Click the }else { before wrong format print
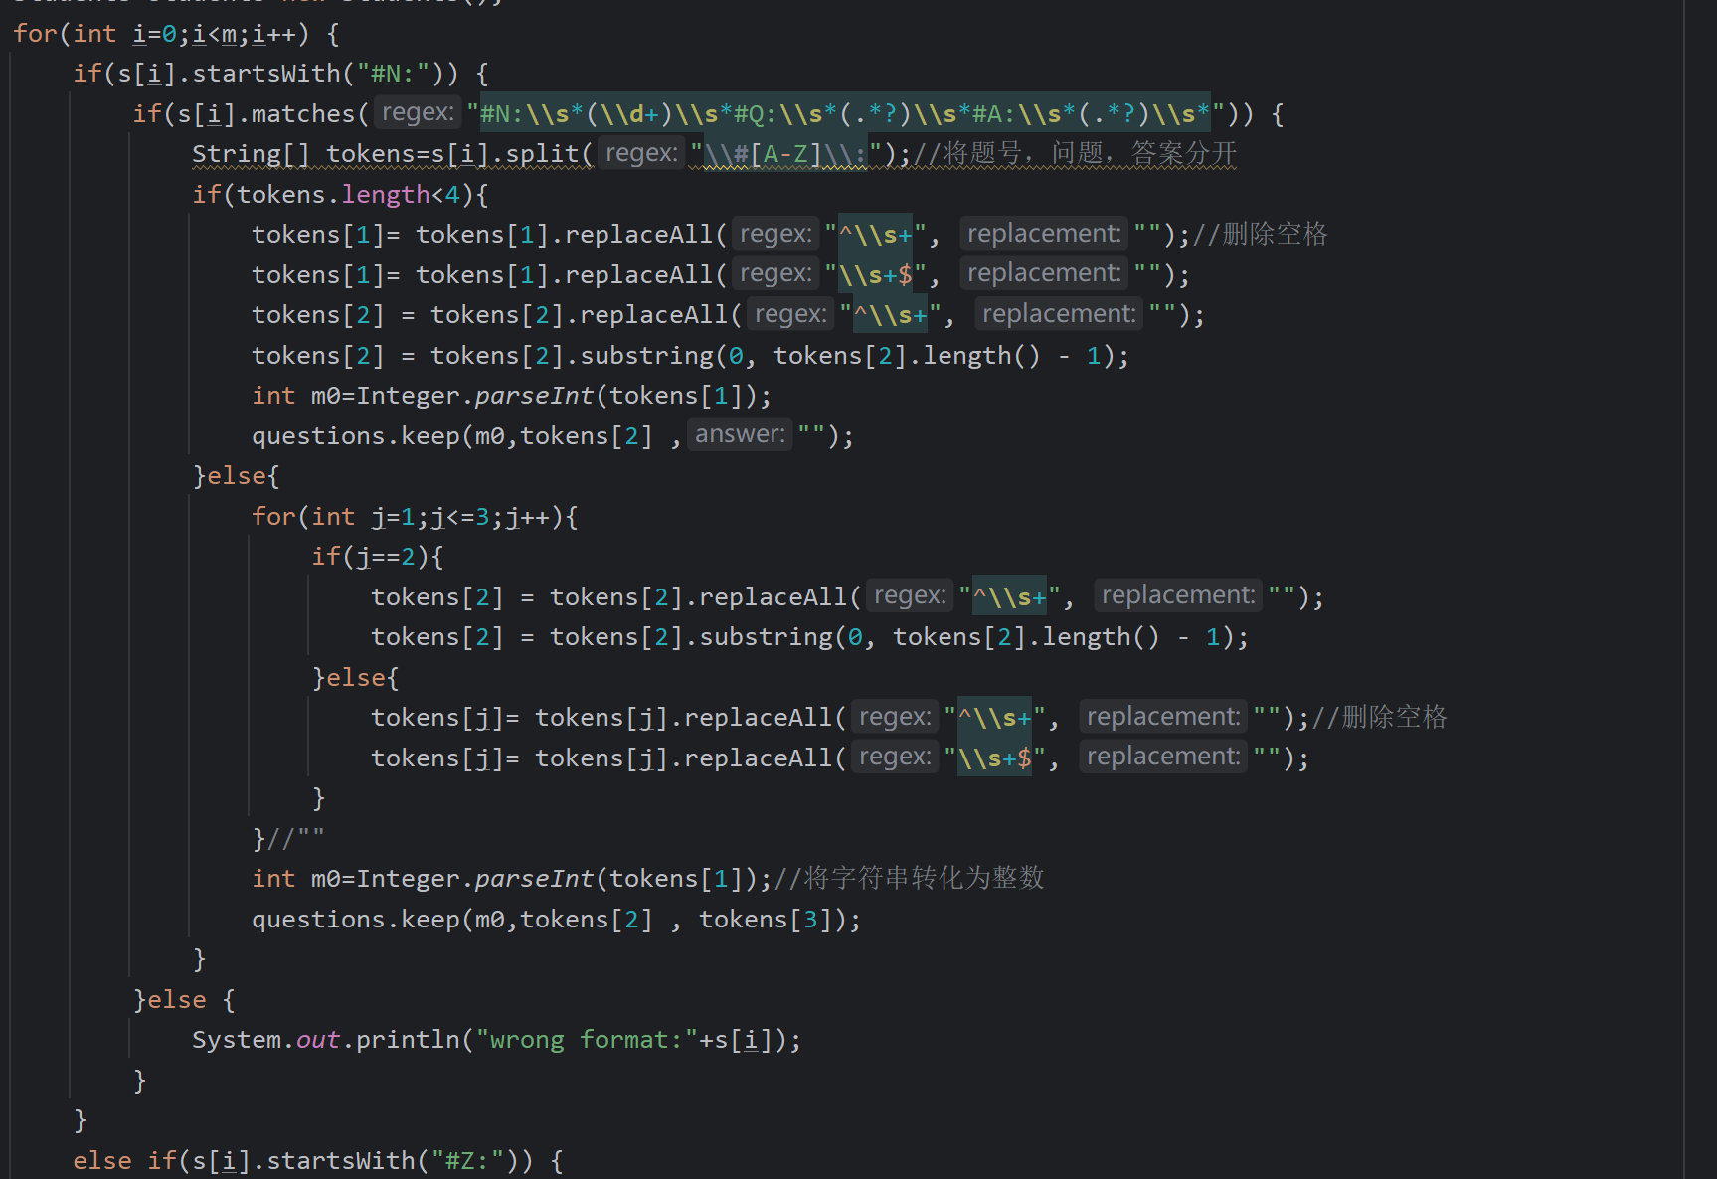This screenshot has width=1717, height=1179. [x=184, y=1000]
